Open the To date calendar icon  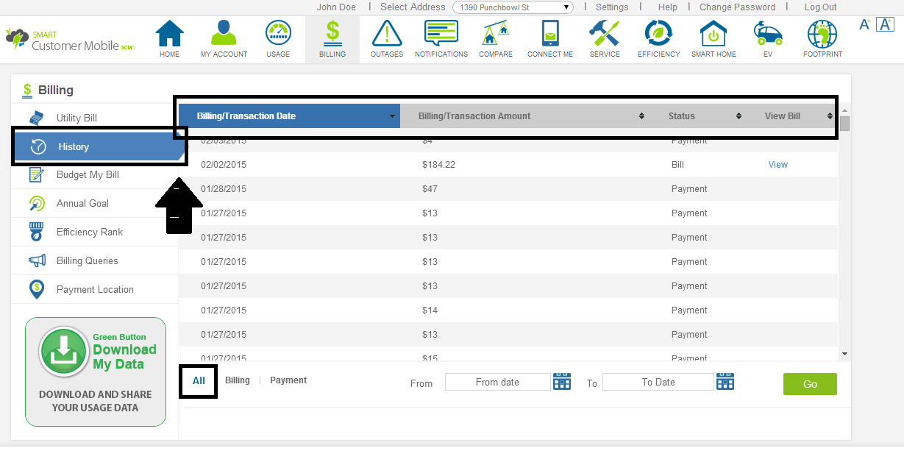click(725, 382)
